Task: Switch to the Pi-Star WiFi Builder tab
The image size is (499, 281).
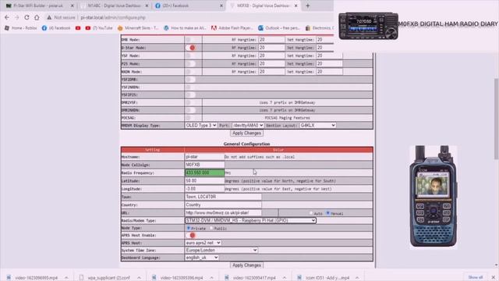Action: click(x=40, y=5)
